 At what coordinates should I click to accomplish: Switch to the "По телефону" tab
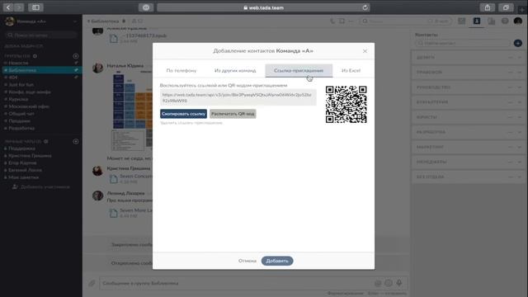pos(181,70)
